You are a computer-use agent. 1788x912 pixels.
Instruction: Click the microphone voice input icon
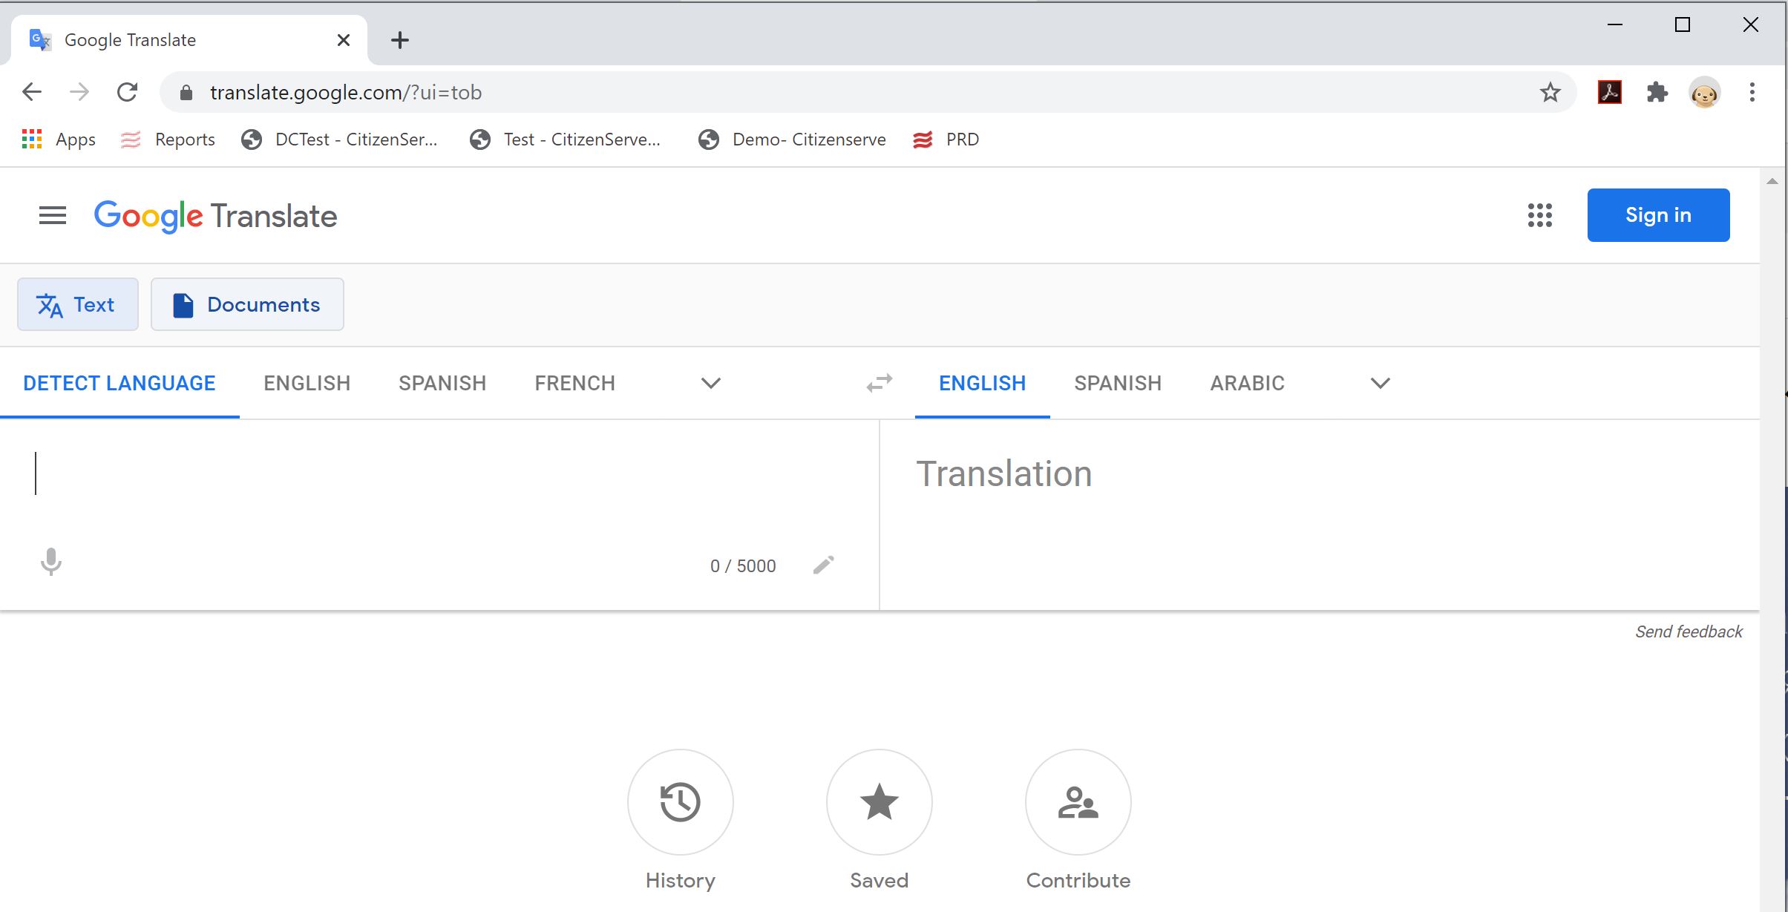(x=50, y=562)
